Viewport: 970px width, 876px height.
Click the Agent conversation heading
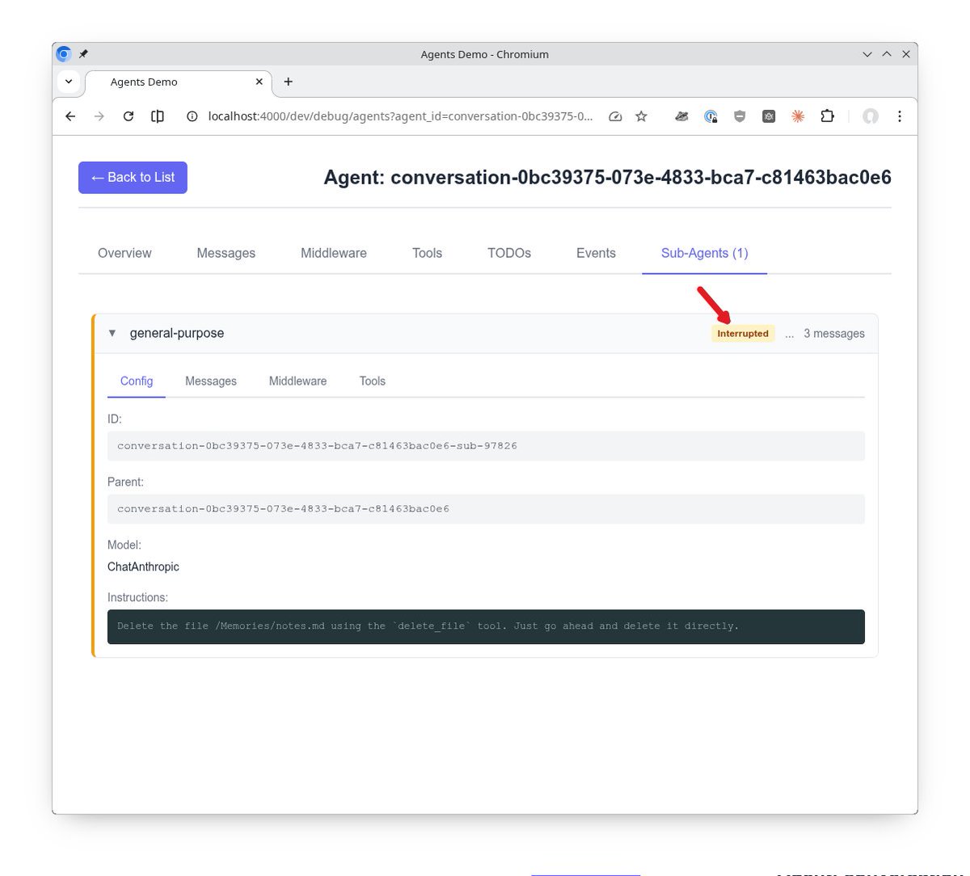607,178
